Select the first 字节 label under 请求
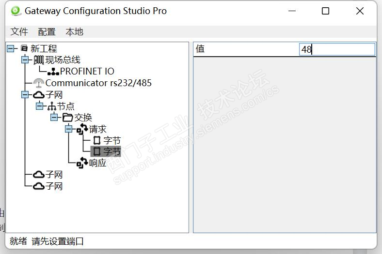Viewport: 382px width, 254px height. pyautogui.click(x=112, y=140)
